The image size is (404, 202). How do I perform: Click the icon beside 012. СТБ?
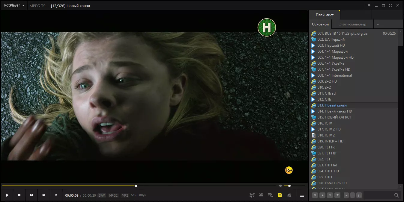[314, 99]
